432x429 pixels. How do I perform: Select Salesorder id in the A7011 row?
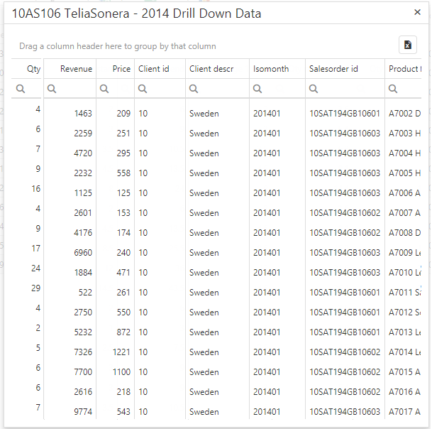pyautogui.click(x=345, y=292)
